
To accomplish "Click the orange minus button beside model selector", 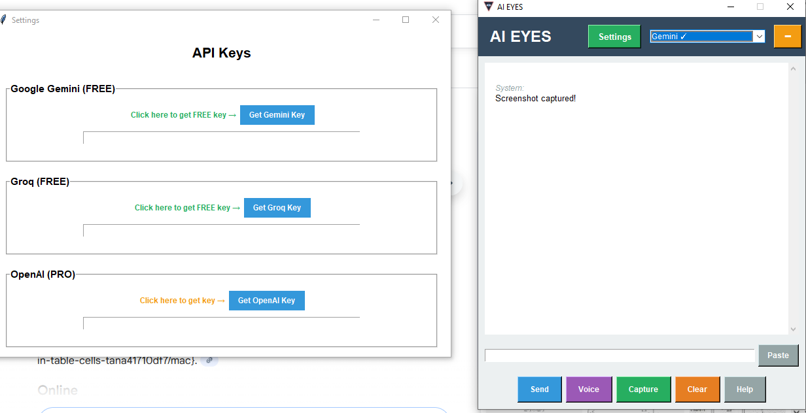I will (788, 36).
